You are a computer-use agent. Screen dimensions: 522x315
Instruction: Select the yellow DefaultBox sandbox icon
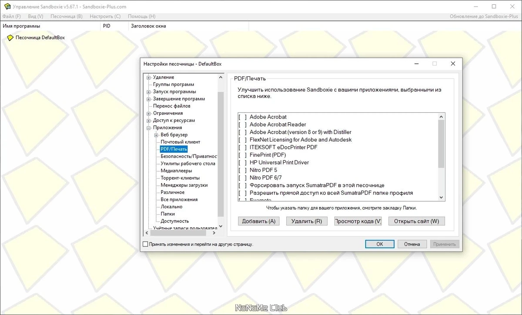point(10,38)
